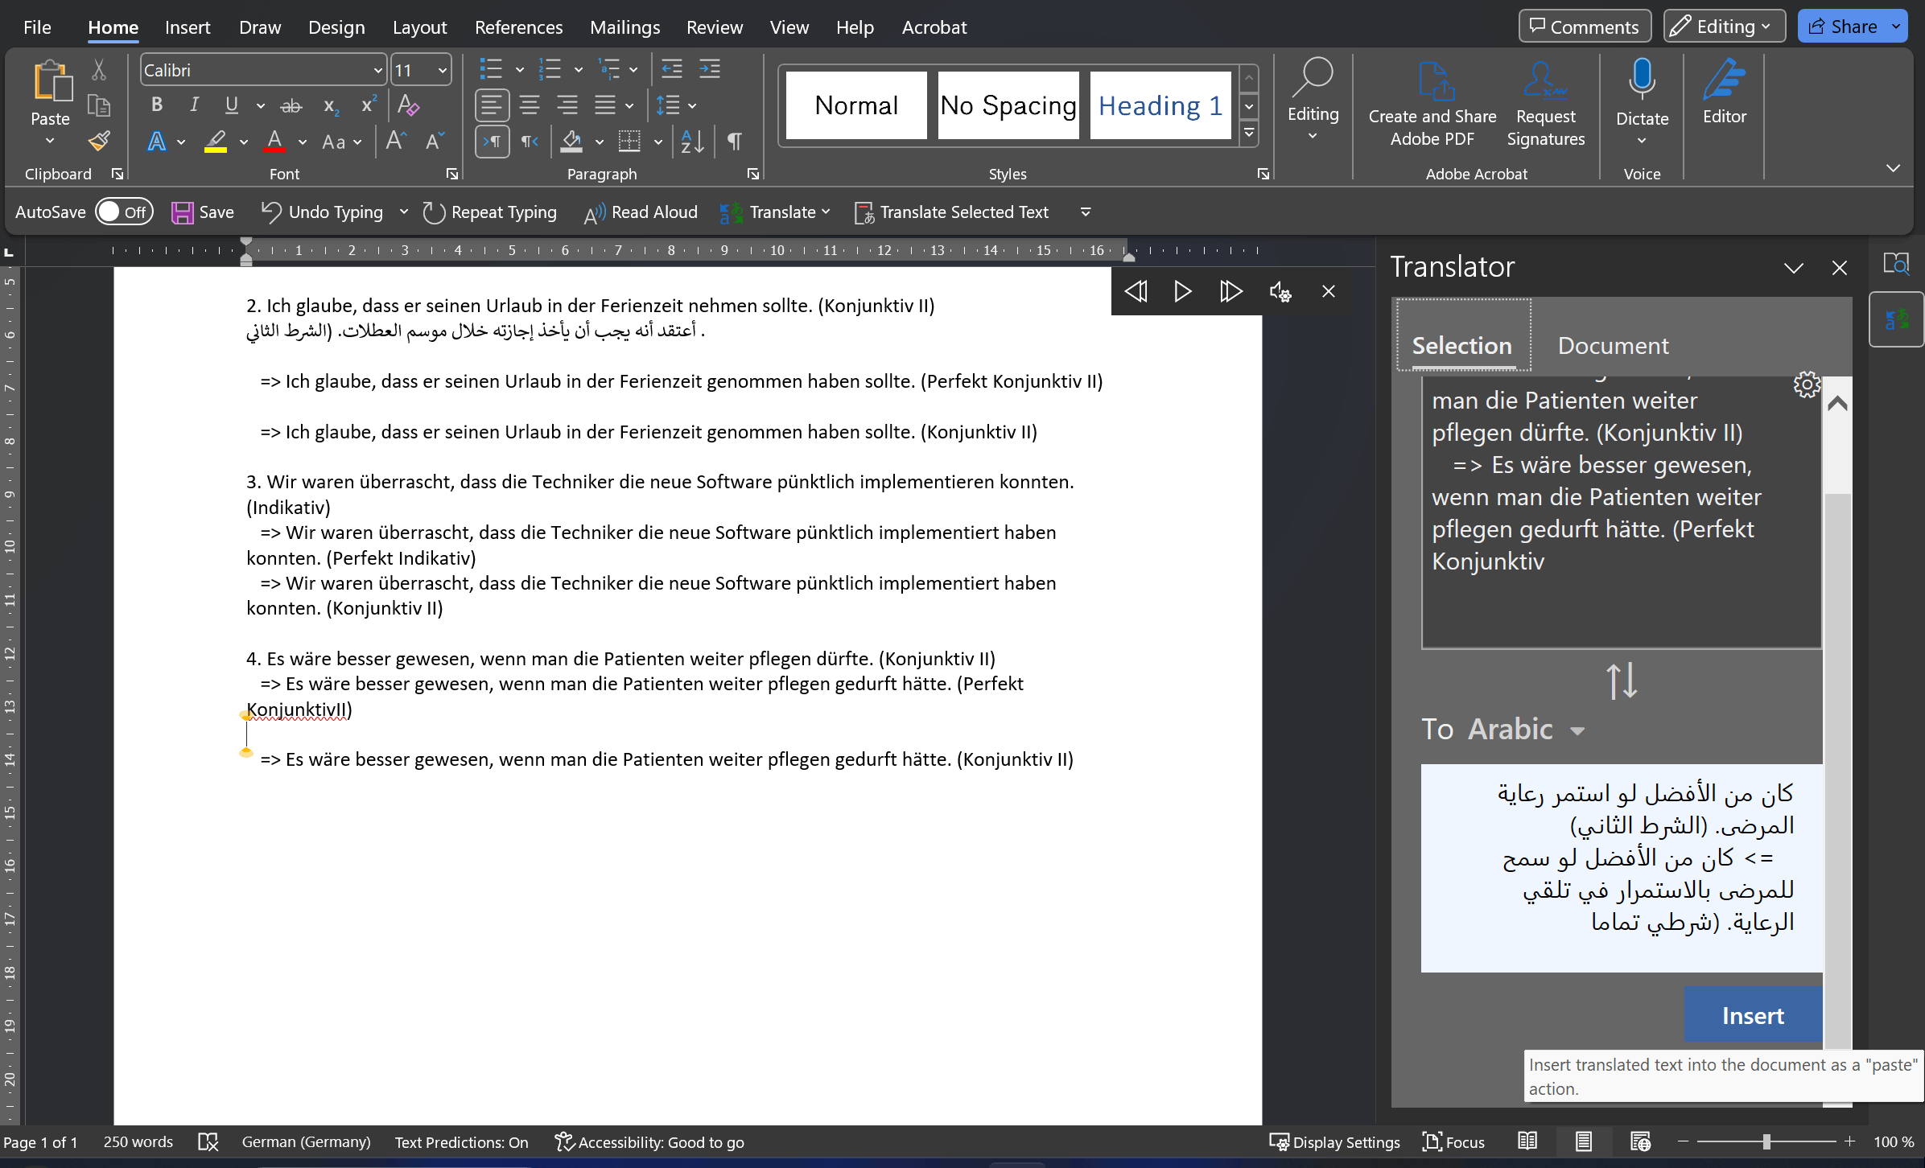The width and height of the screenshot is (1925, 1168).
Task: Skip to next paragraph in Read Aloud
Action: pos(1230,291)
